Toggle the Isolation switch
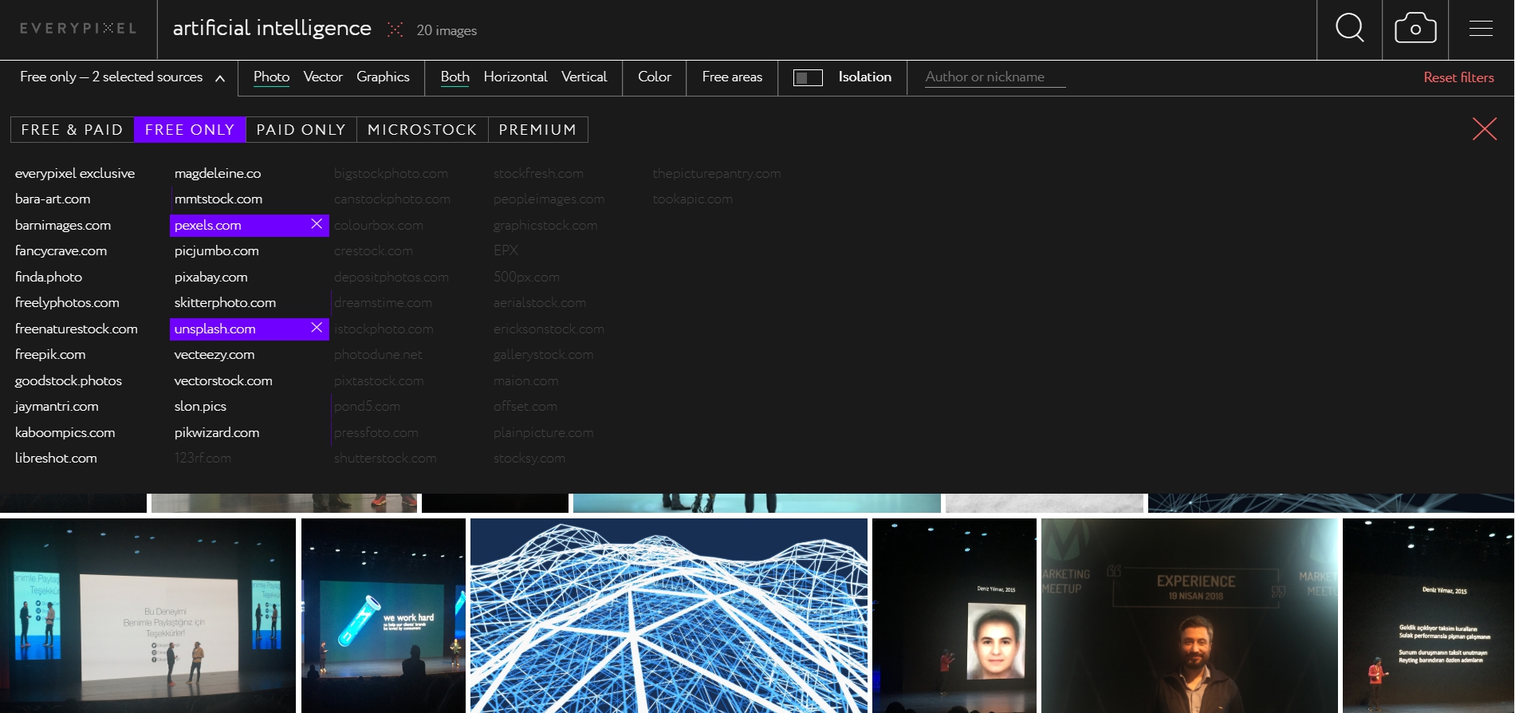Viewport: 1515px width, 713px height. click(x=808, y=77)
